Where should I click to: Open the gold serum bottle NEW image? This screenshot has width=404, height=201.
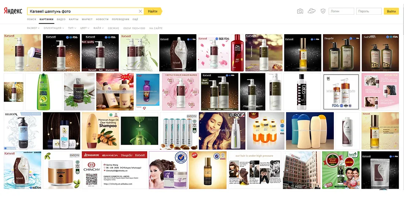pos(207,170)
